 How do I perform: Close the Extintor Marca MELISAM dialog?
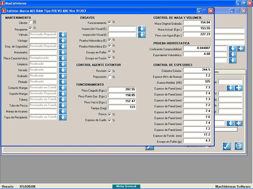pyautogui.click(x=211, y=11)
